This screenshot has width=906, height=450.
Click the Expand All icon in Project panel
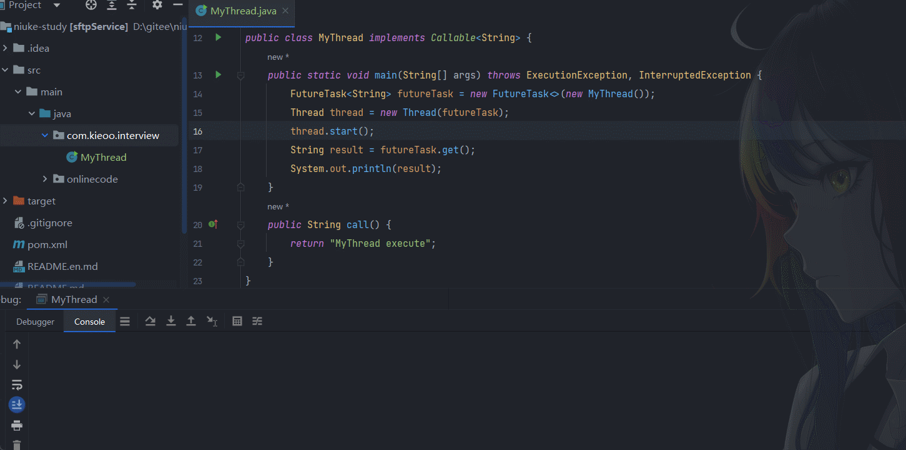[x=112, y=5]
